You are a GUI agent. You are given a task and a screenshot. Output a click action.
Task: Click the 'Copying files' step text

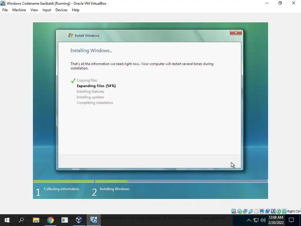coord(87,80)
